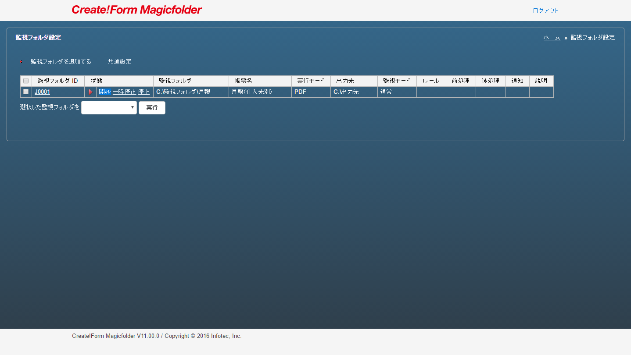Click the 前処理 column header
Image resolution: width=631 pixels, height=355 pixels.
click(461, 81)
